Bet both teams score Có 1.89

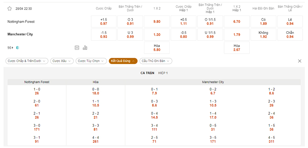[263, 22]
